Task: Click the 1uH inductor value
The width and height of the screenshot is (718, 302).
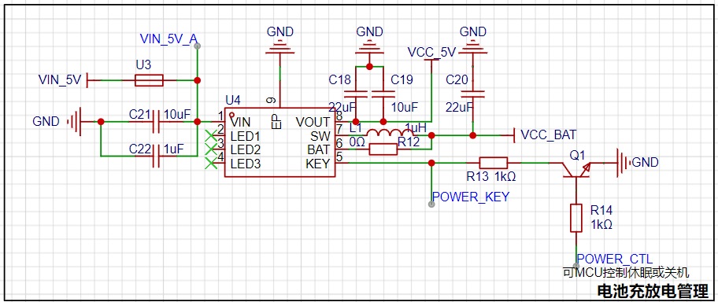Action: point(415,127)
